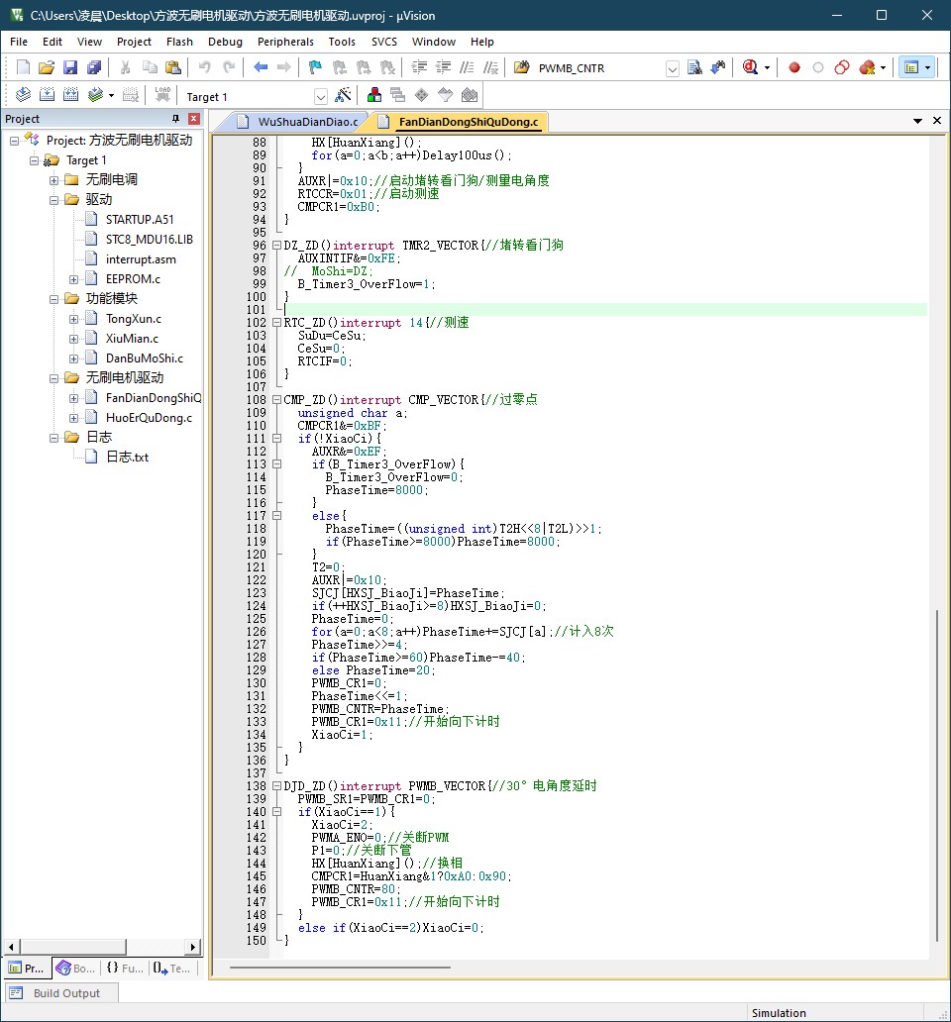
Task: Collapse the CMP_ZD function fold at line 108
Action: click(x=276, y=400)
